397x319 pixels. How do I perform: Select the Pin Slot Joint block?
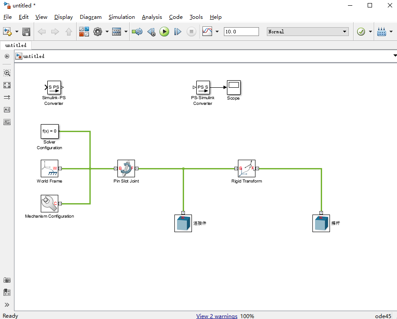click(126, 168)
